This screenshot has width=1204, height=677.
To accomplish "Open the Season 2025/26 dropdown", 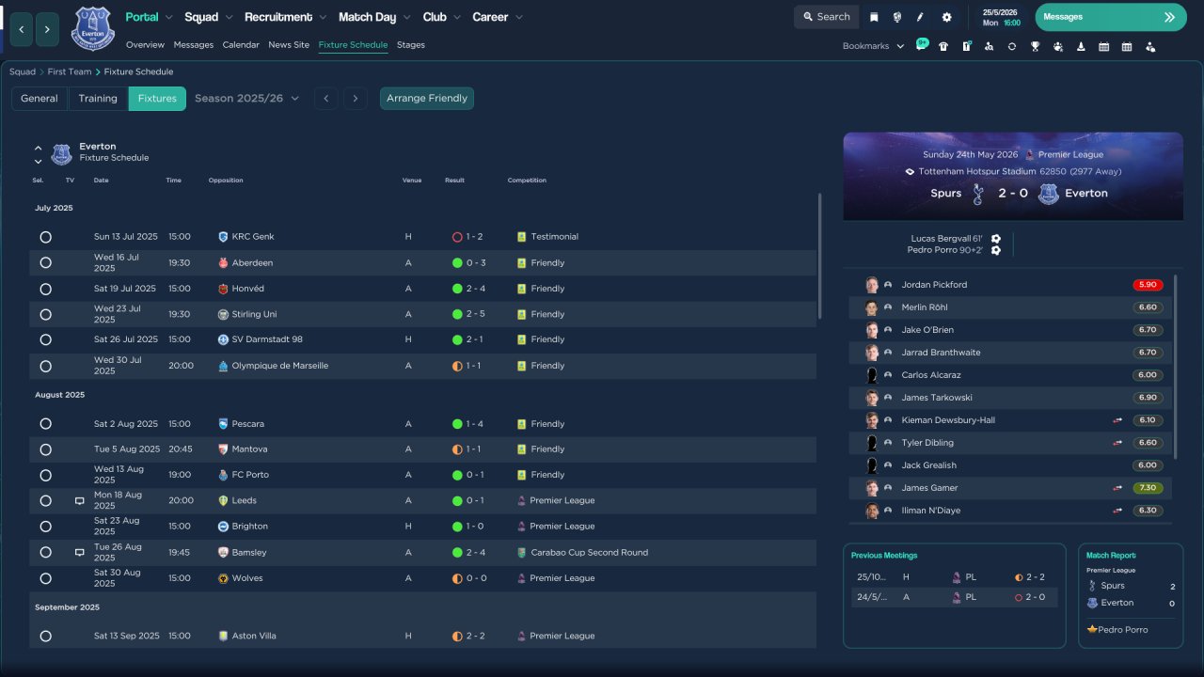I will [x=247, y=98].
